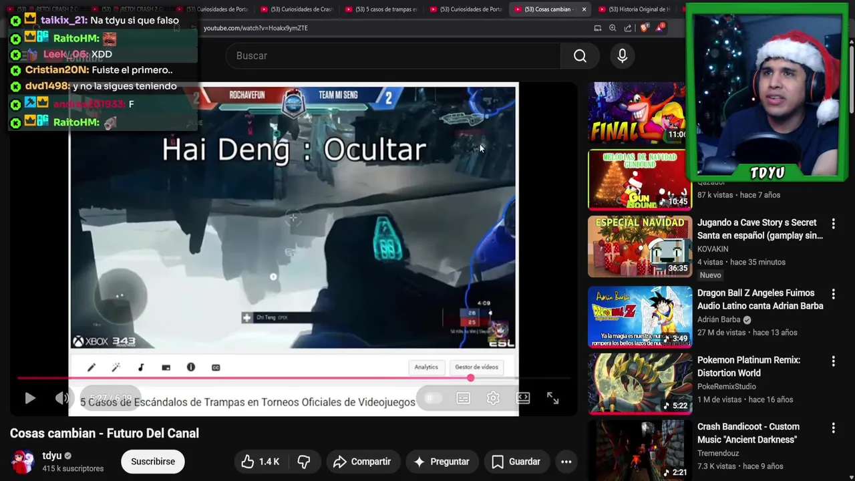The width and height of the screenshot is (855, 481).
Task: Click the verified badge beside Adrián Barba
Action: click(x=747, y=320)
